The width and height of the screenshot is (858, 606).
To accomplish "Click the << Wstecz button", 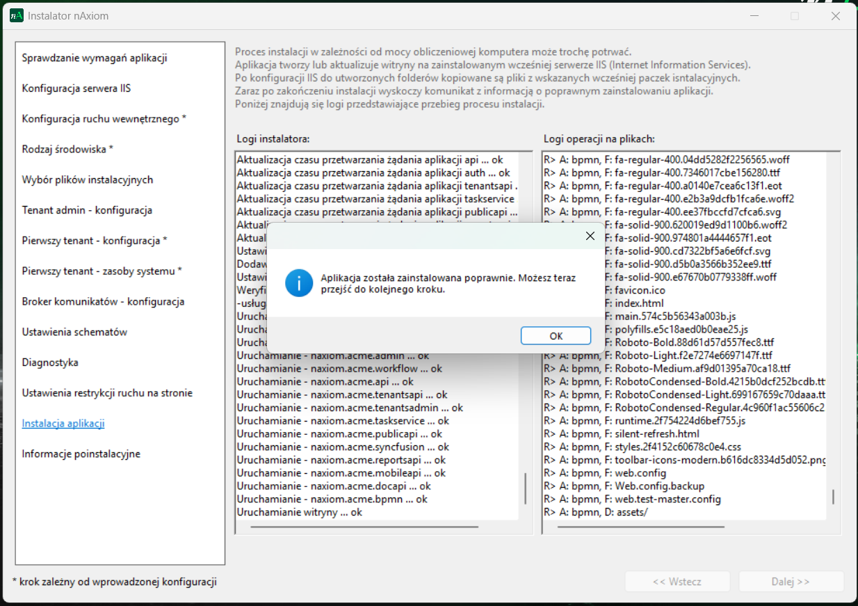I will [x=677, y=582].
